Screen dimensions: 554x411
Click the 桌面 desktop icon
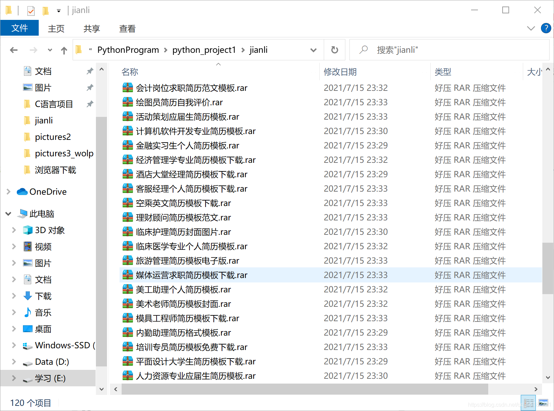(28, 329)
